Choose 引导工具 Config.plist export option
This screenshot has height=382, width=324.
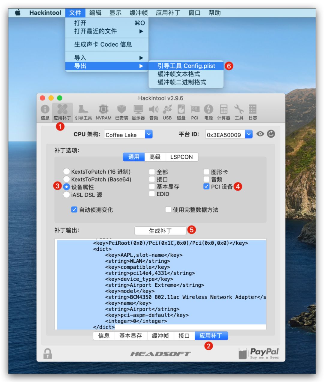[x=186, y=66]
